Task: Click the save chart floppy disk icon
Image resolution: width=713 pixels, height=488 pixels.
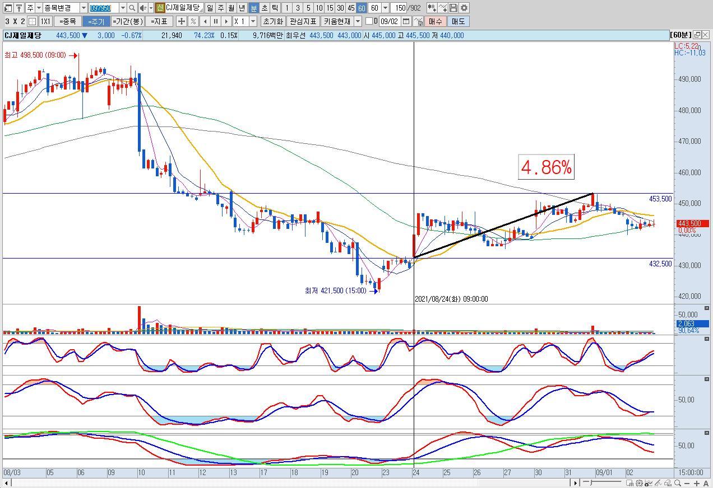Action: tap(453, 8)
